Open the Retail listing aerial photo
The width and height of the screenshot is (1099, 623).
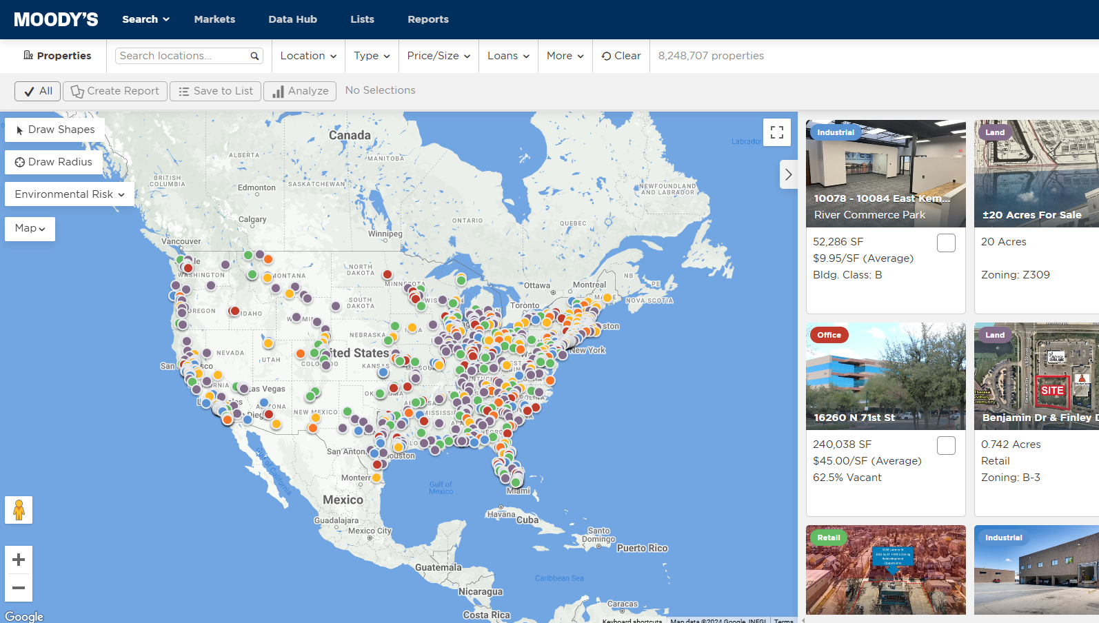886,570
